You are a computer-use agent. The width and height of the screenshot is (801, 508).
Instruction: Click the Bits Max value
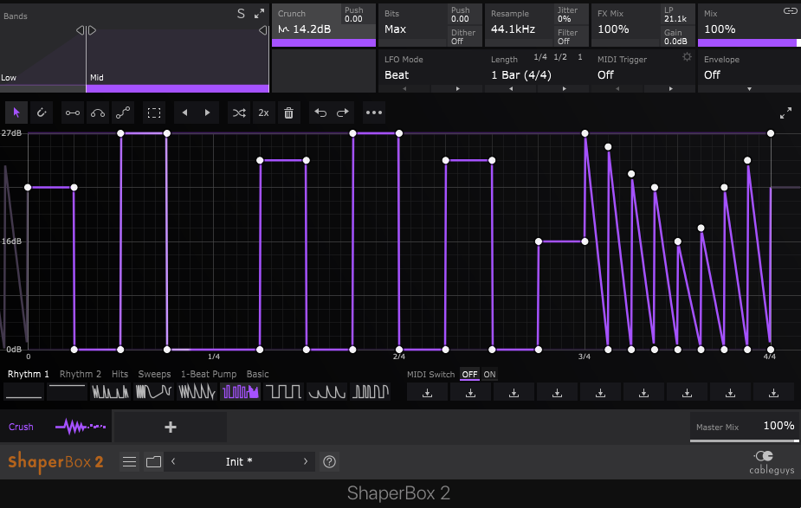point(396,29)
